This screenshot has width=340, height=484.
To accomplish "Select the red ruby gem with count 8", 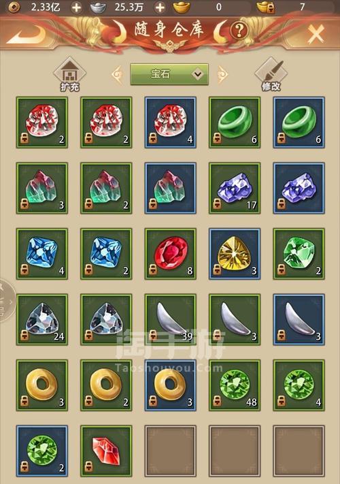I will [x=171, y=254].
